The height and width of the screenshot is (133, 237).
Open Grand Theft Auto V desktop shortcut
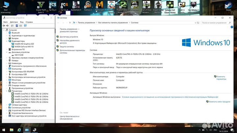(41, 7)
